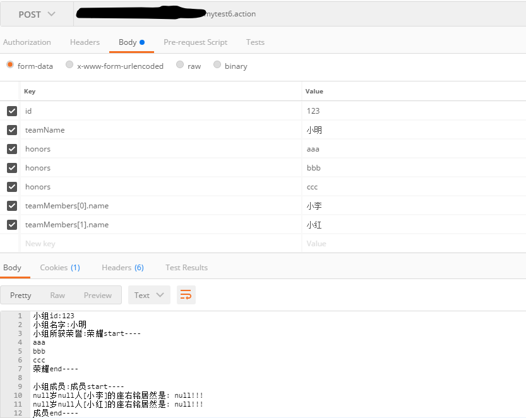
Task: Open the Test Results tab
Action: pos(186,268)
